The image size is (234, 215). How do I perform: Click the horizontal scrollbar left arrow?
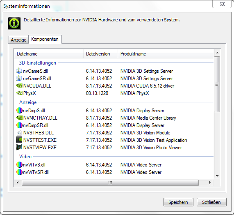(18, 183)
